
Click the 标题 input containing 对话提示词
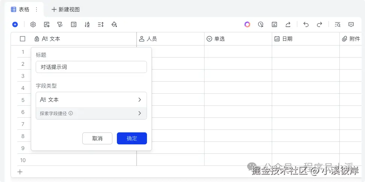pyautogui.click(x=91, y=67)
